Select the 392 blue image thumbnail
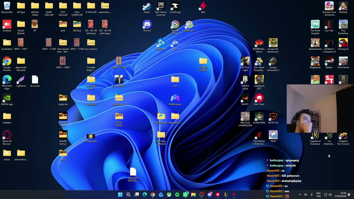The image size is (354, 199). point(77,26)
